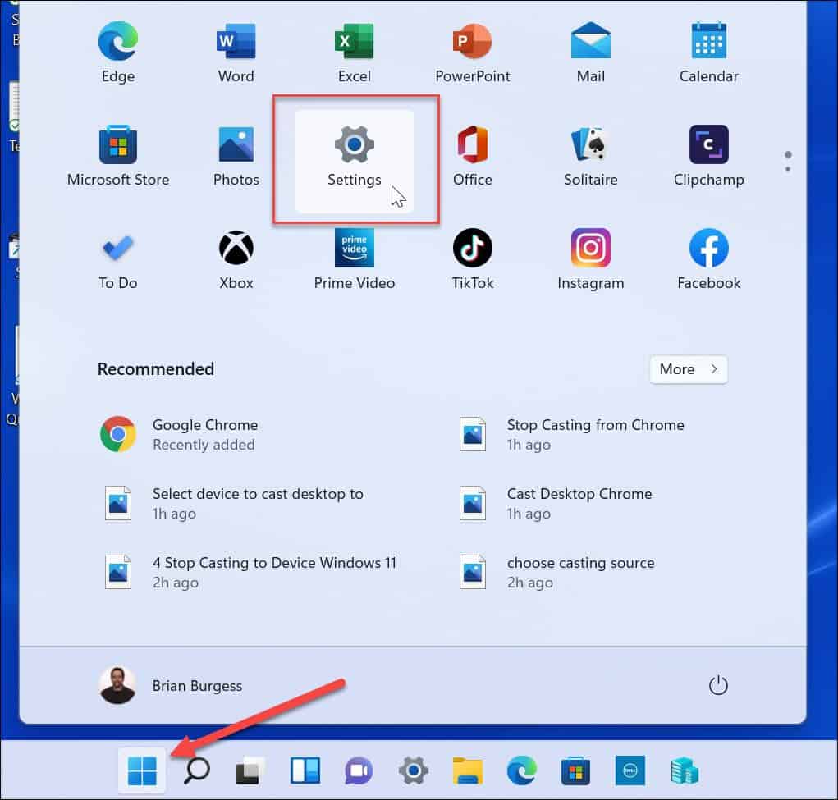Click the Search icon on the taskbar

196,770
